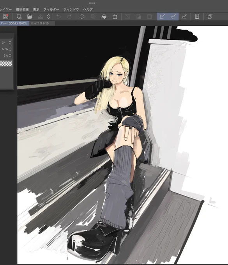Image resolution: width=228 pixels, height=265 pixels.
Task: Tap the three-dot multitasking handle at the top
Action: [92, 3]
